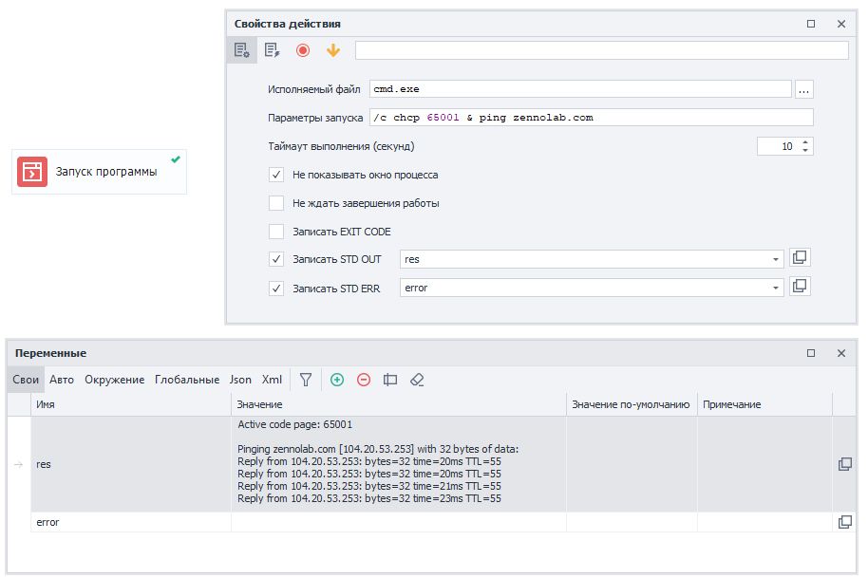This screenshot has width=868, height=578.
Task: Open variable picker icon beside STD OUT
Action: tap(800, 258)
